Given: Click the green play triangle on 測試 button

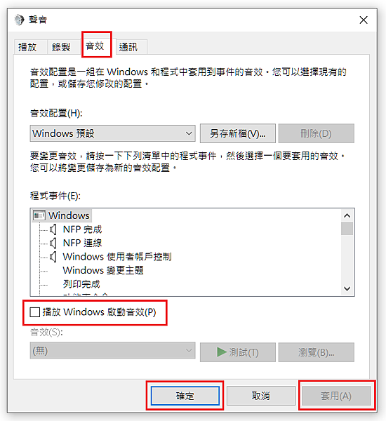Looking at the screenshot, I should tap(222, 352).
